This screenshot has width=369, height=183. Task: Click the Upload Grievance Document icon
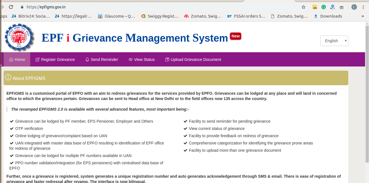pyautogui.click(x=167, y=59)
